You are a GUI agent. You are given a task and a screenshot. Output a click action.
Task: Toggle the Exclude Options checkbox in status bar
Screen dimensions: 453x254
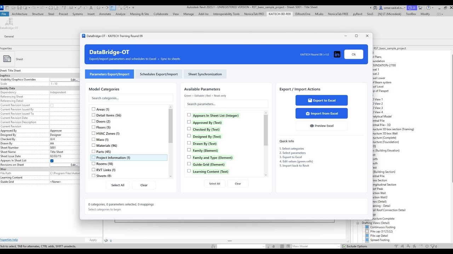345,246
